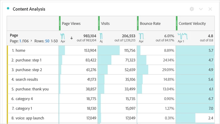This screenshot has width=220, height=124.
Task: Open the Bounce Rate sparkline trend icon
Action: [141, 36]
